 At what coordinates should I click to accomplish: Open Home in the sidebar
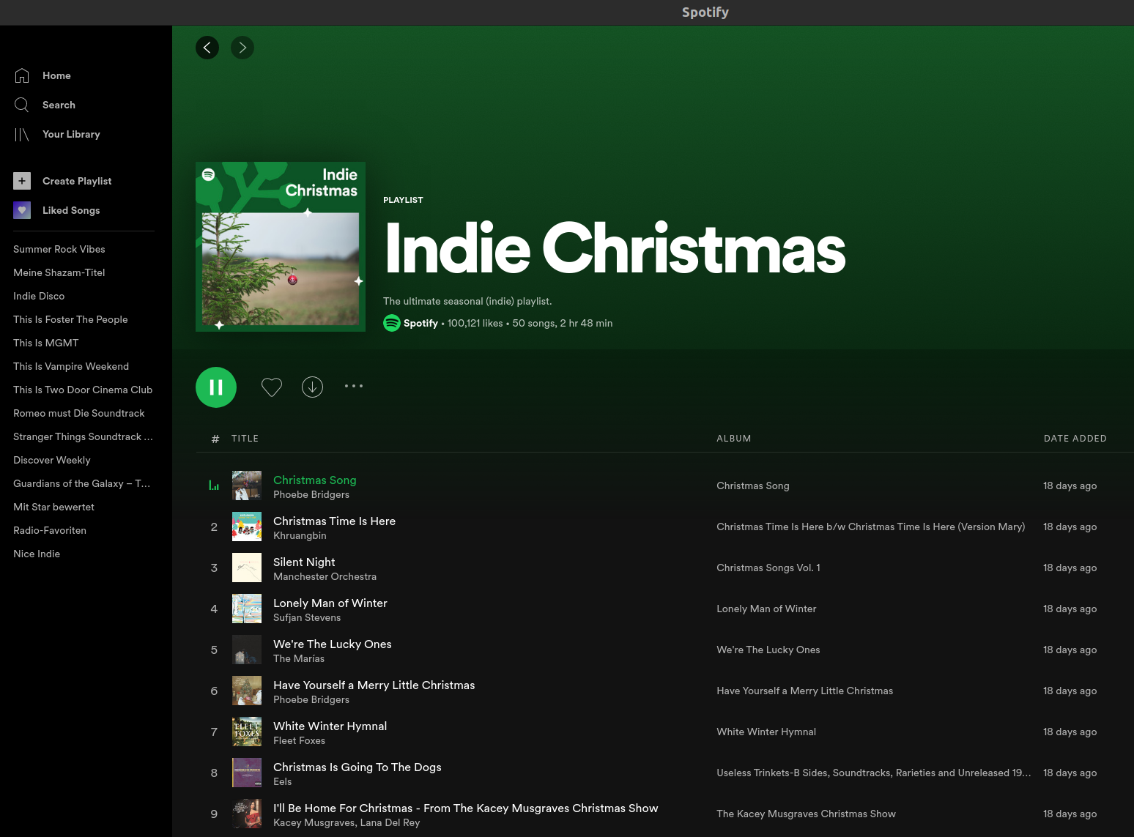[56, 75]
